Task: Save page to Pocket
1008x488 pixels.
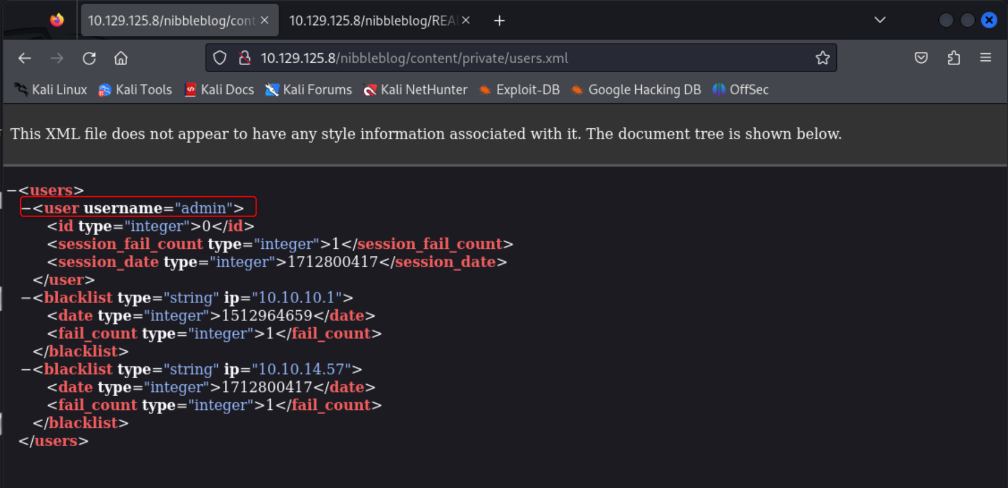Action: pos(921,58)
